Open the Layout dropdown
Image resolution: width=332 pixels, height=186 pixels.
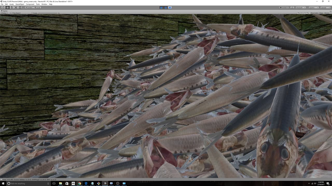pos(325,7)
